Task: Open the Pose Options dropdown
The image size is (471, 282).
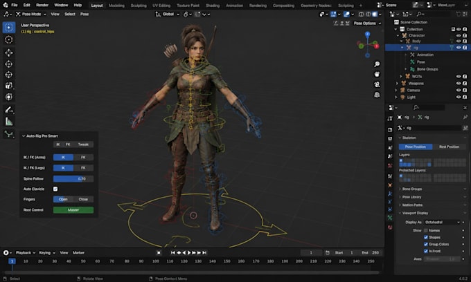Action: [367, 23]
